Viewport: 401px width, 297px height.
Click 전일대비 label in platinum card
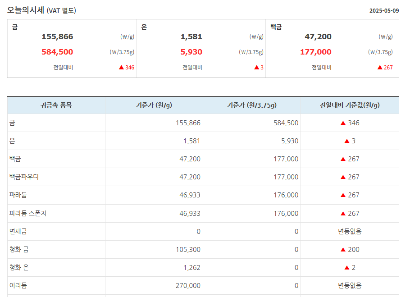(x=321, y=67)
